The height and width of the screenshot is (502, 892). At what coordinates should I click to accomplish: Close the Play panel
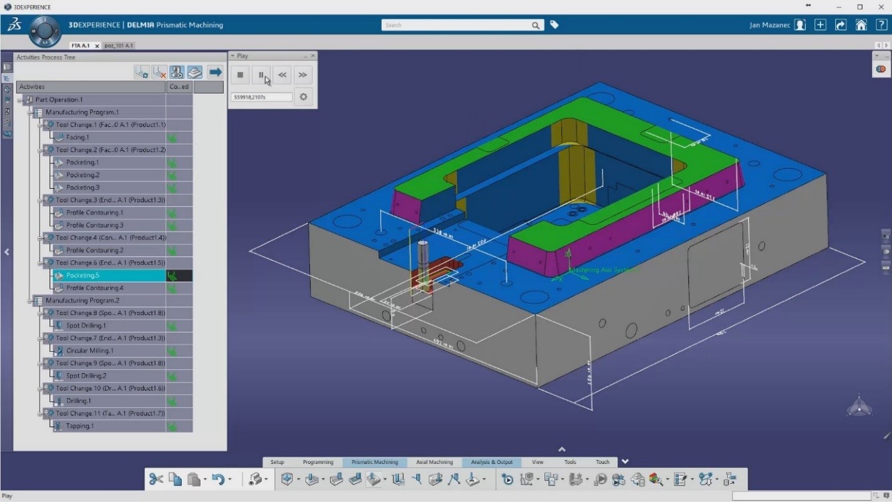[313, 56]
